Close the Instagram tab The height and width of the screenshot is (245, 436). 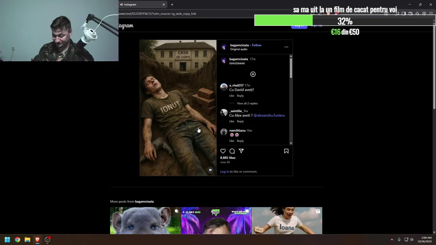[163, 4]
